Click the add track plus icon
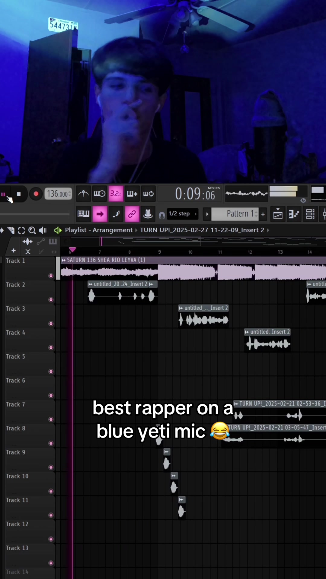 [x=14, y=251]
